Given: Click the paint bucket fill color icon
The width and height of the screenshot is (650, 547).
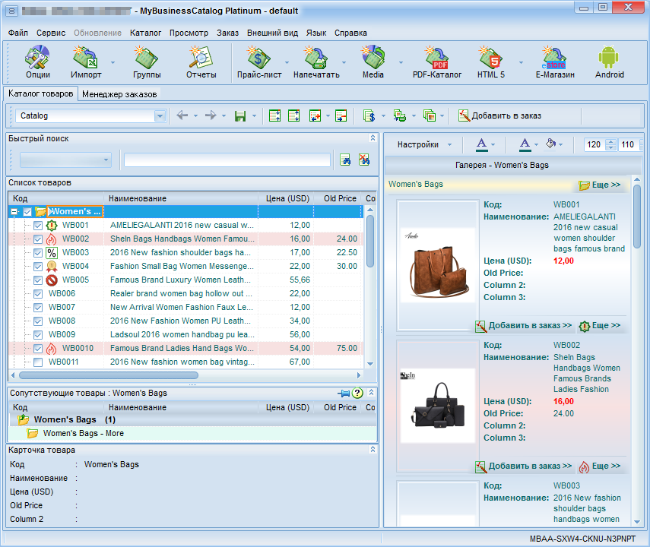Looking at the screenshot, I should (551, 144).
